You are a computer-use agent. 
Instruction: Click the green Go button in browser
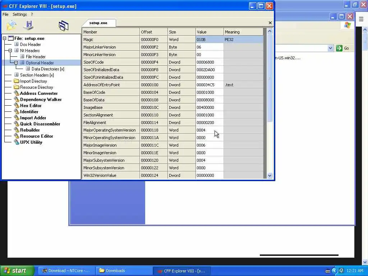coord(342,49)
